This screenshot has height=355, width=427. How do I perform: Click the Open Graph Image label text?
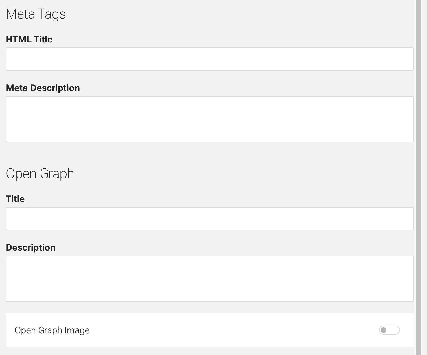(x=52, y=330)
